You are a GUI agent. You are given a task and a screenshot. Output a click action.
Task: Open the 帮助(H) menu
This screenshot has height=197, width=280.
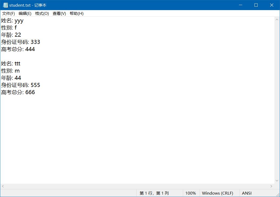77,14
